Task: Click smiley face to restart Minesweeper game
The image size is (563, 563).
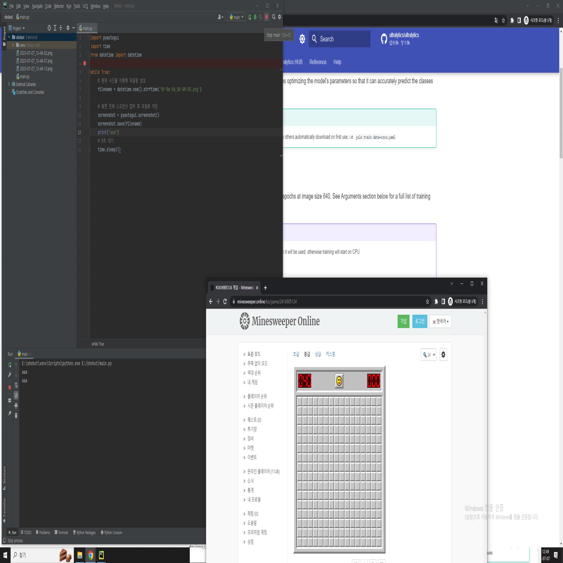Action: tap(339, 381)
